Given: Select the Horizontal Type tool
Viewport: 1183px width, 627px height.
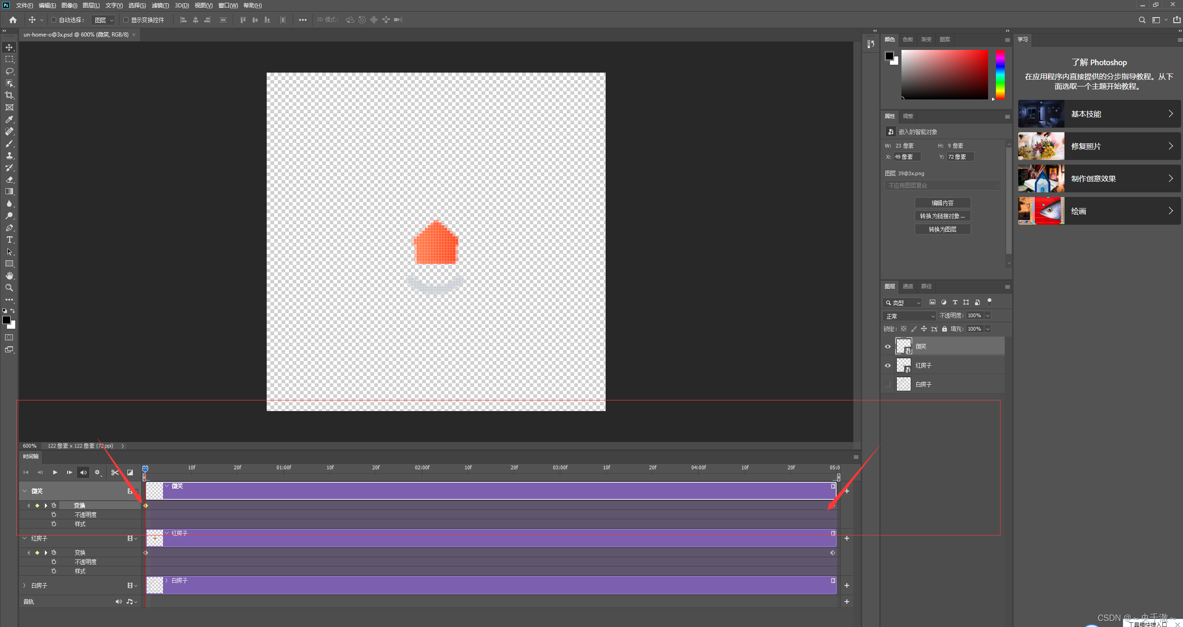Looking at the screenshot, I should coord(9,240).
